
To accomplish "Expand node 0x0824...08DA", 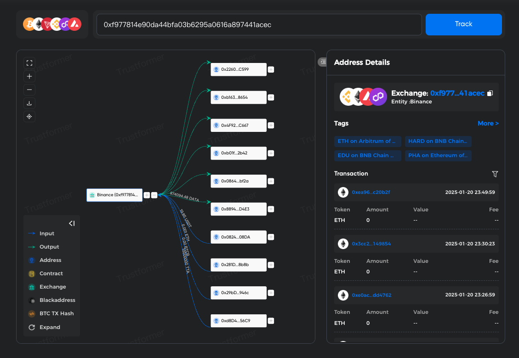I will (271, 237).
